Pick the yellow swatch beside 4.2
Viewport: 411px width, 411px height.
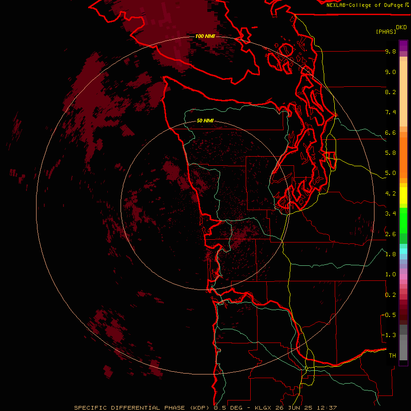point(403,195)
